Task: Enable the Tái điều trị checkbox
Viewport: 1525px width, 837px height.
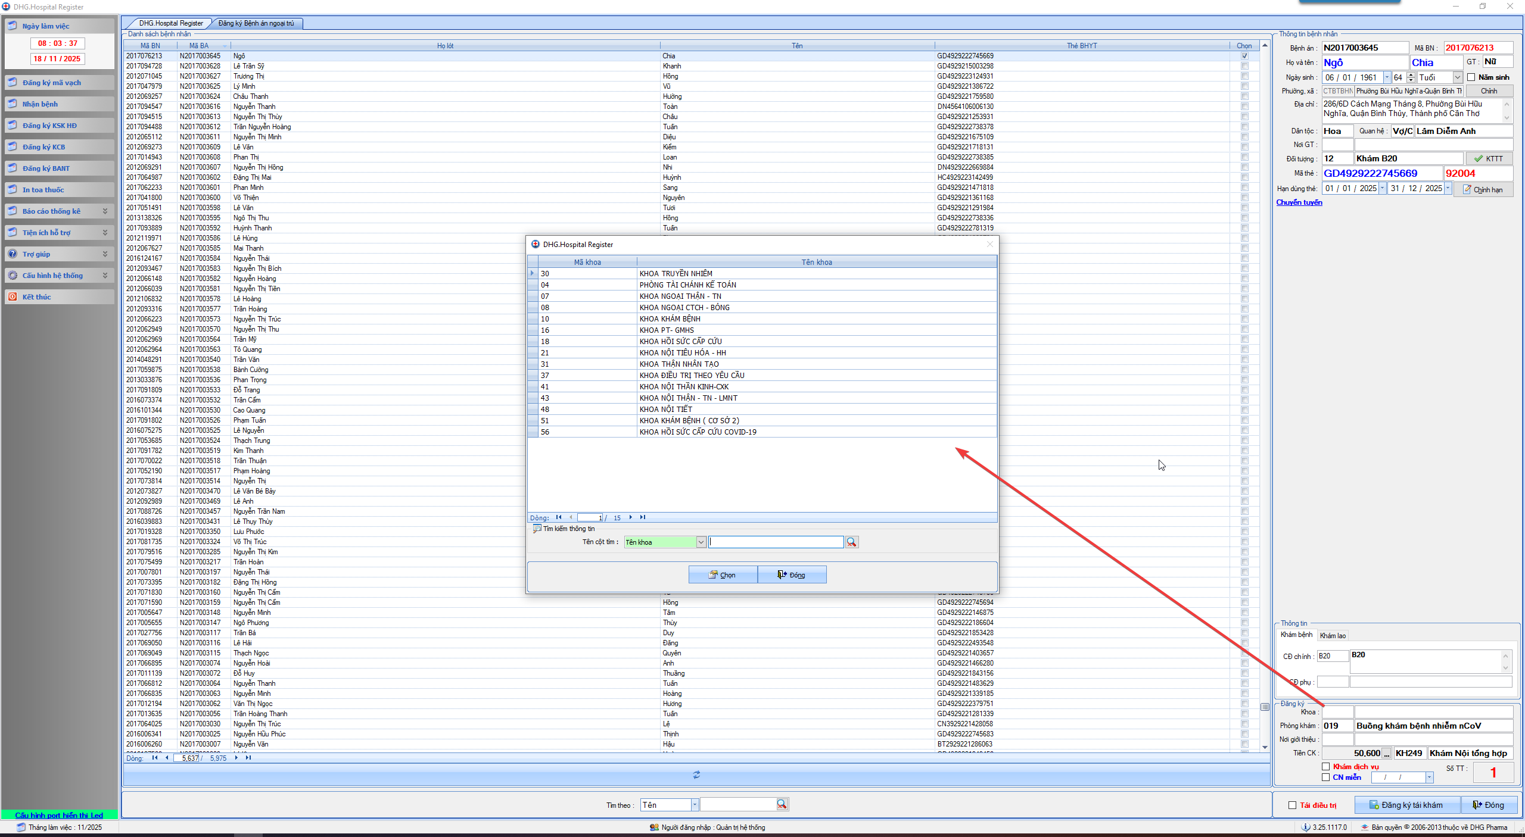Action: coord(1292,805)
